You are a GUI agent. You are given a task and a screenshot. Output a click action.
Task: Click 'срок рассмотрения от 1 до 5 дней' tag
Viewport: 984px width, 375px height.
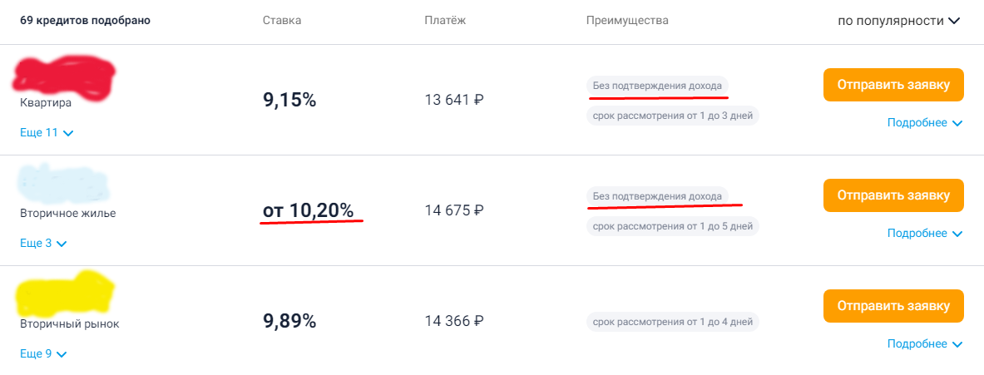pos(672,225)
